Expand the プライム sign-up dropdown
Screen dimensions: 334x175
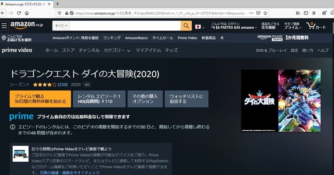[293, 25]
